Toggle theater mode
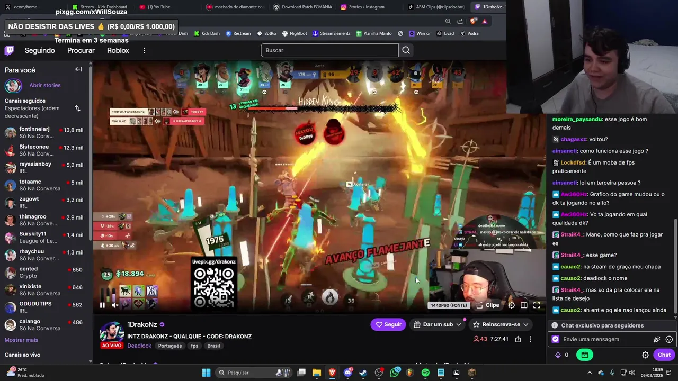The image size is (678, 381). (524, 305)
